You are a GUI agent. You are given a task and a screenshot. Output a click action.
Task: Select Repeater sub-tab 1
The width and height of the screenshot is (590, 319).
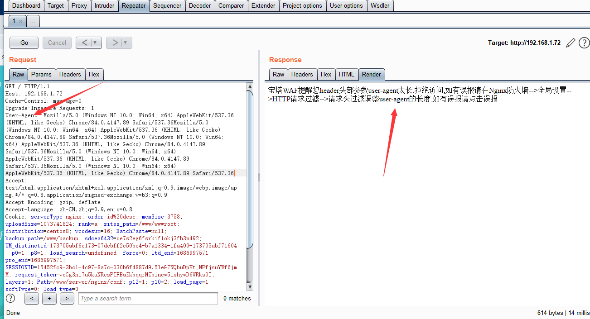click(14, 21)
